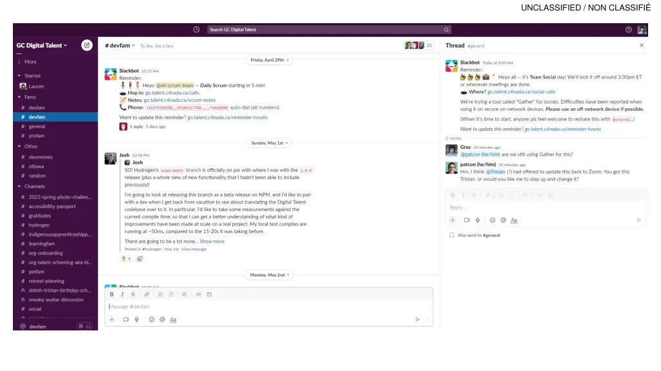The image size is (661, 371).
Task: Open emoji picker in devfam composer
Action: pos(151,319)
